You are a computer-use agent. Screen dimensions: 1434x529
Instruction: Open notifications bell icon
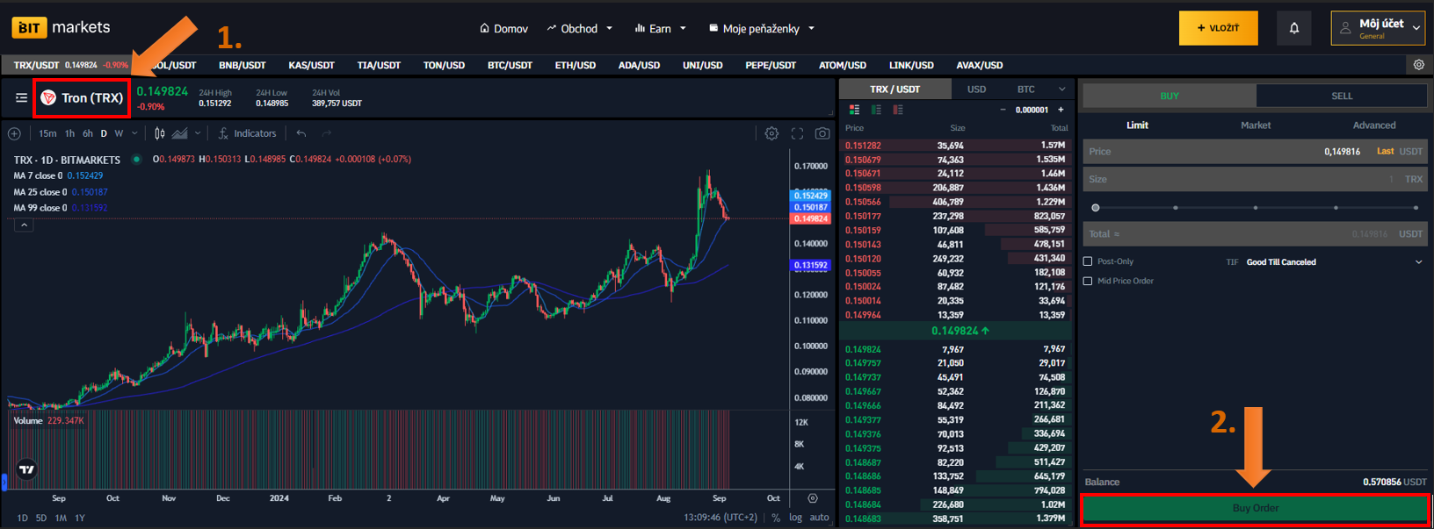tap(1293, 28)
